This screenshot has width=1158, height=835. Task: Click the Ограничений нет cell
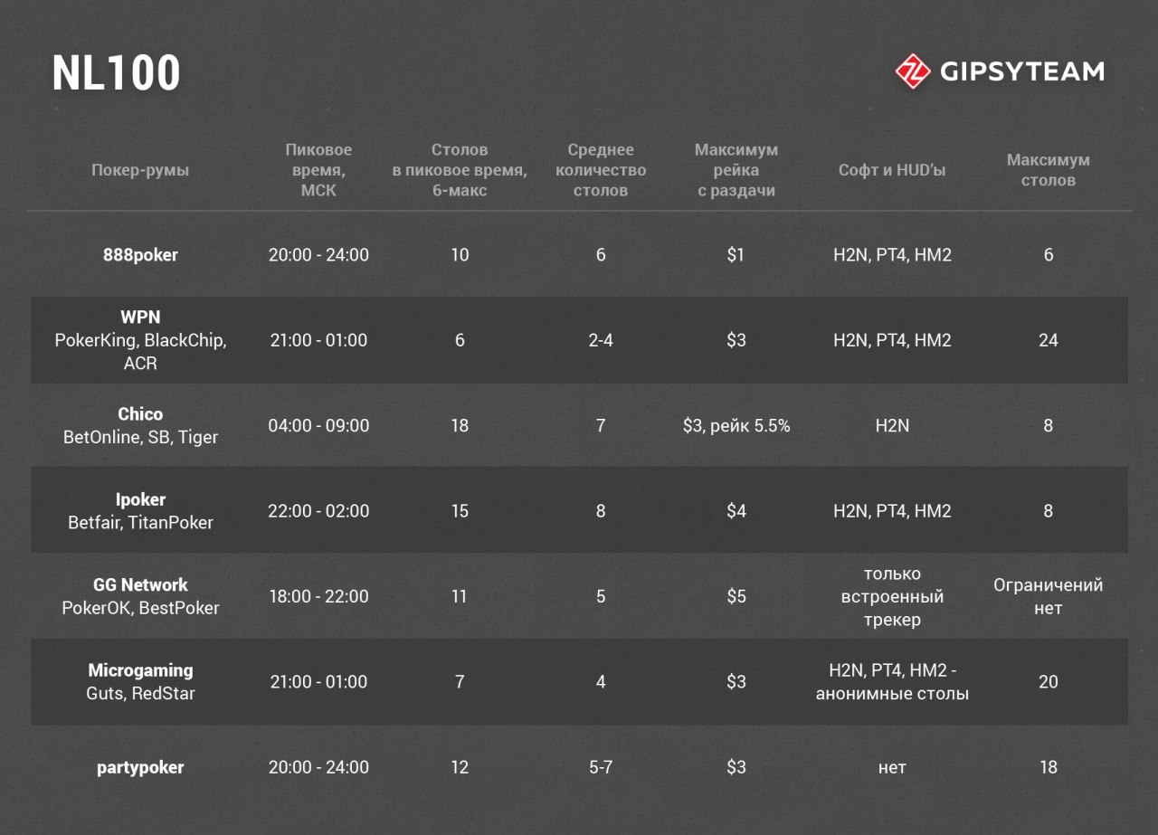(1048, 596)
